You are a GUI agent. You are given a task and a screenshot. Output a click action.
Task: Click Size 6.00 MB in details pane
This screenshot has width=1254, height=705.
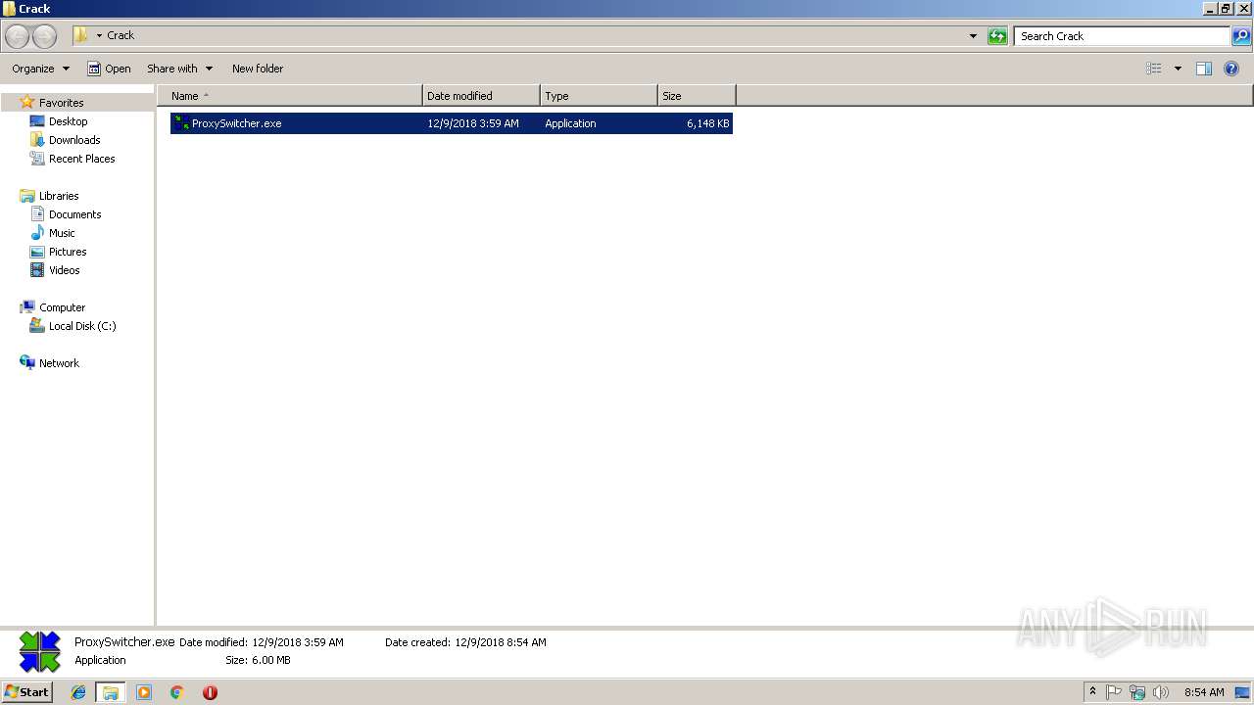point(258,660)
